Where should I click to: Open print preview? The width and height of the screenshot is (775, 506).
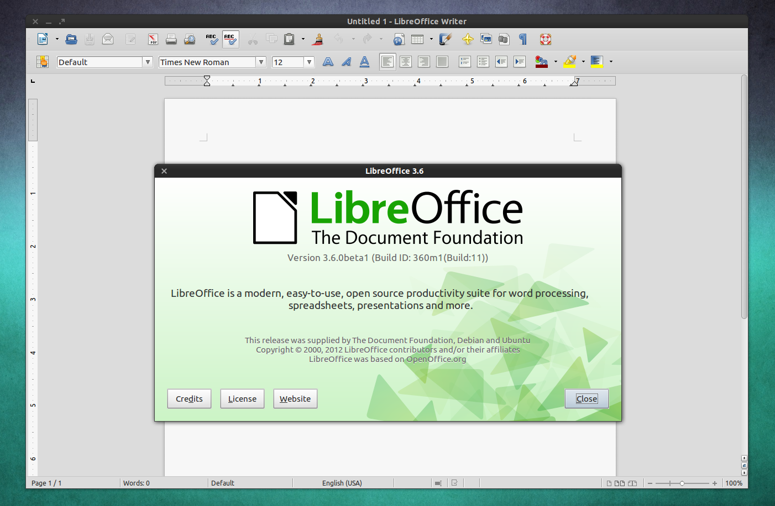click(x=190, y=39)
